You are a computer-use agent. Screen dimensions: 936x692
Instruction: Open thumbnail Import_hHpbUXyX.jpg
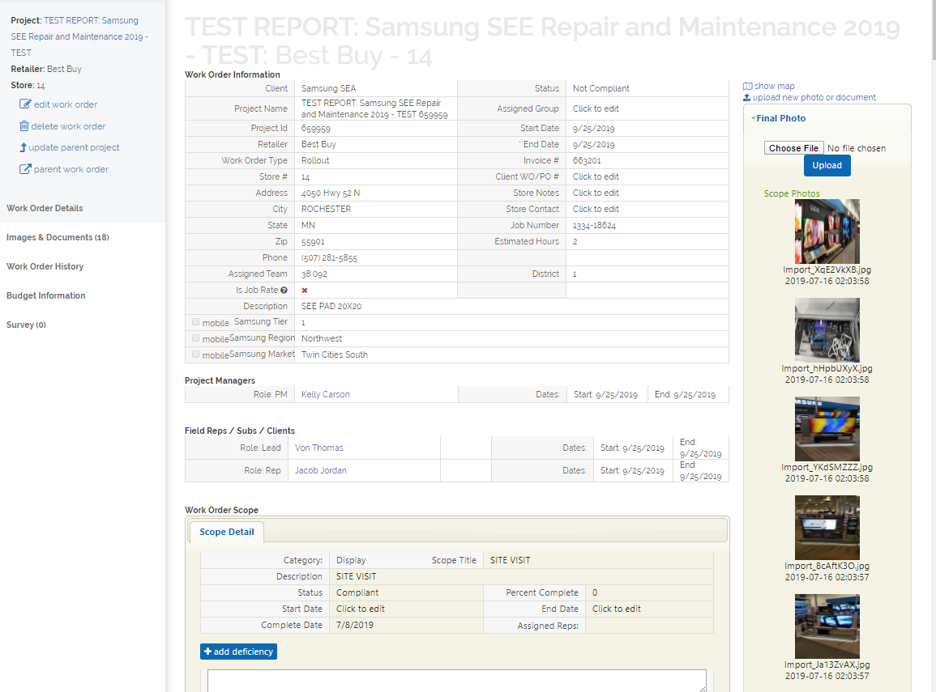coord(827,330)
